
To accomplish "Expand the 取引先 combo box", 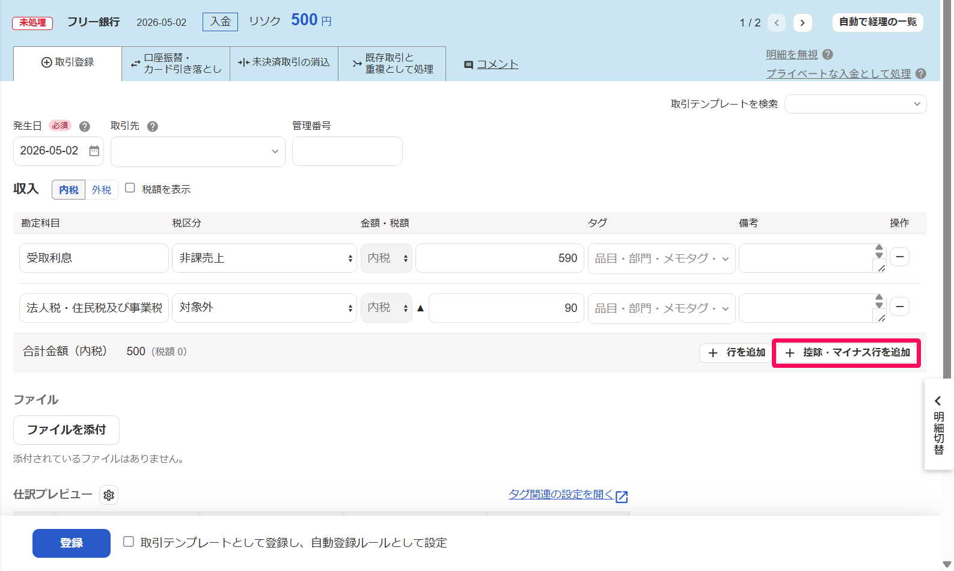I will coord(198,151).
